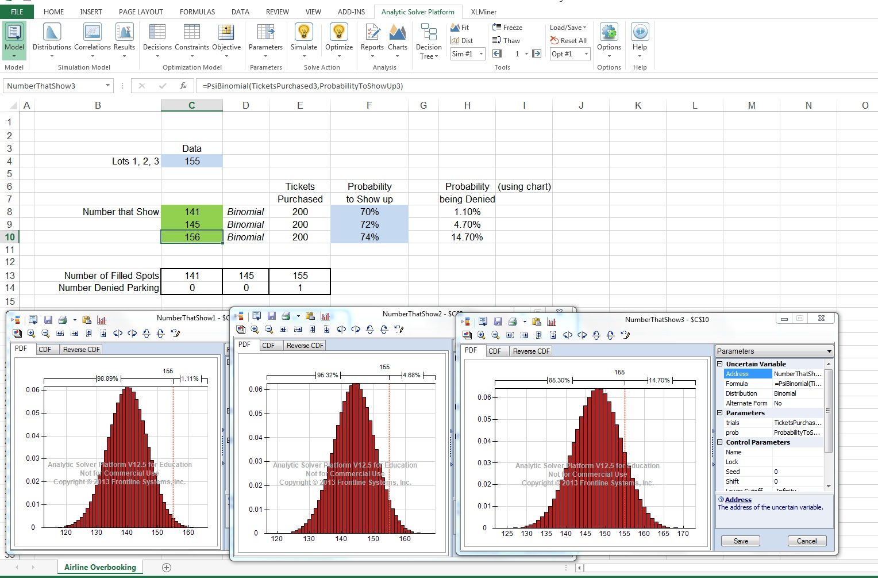
Task: Open the Parameters dropdown in chart panel
Action: coord(829,351)
